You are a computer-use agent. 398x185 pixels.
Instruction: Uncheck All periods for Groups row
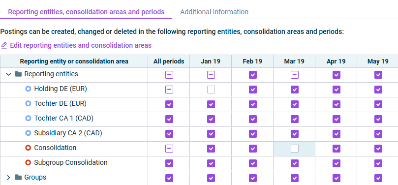[x=169, y=178]
